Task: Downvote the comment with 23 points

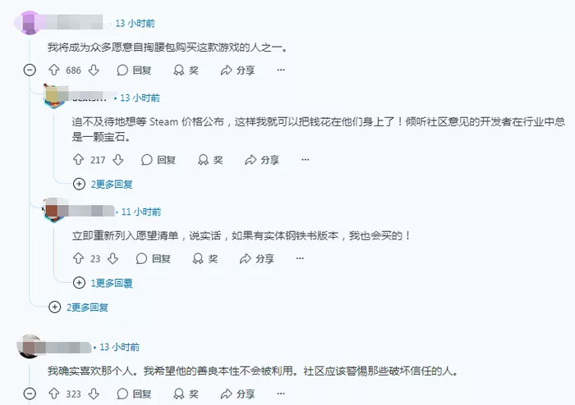Action: (x=113, y=258)
